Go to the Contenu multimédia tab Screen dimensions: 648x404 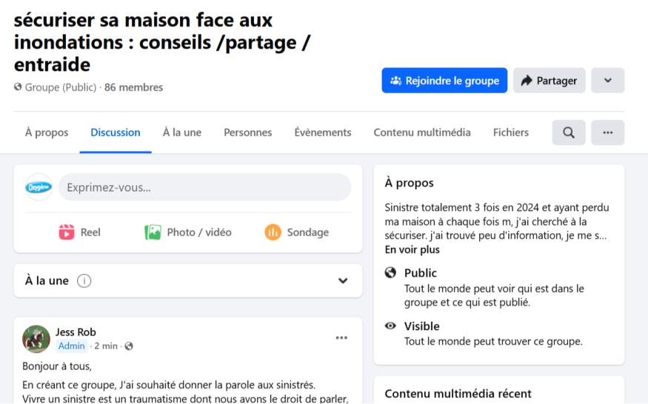pos(422,132)
